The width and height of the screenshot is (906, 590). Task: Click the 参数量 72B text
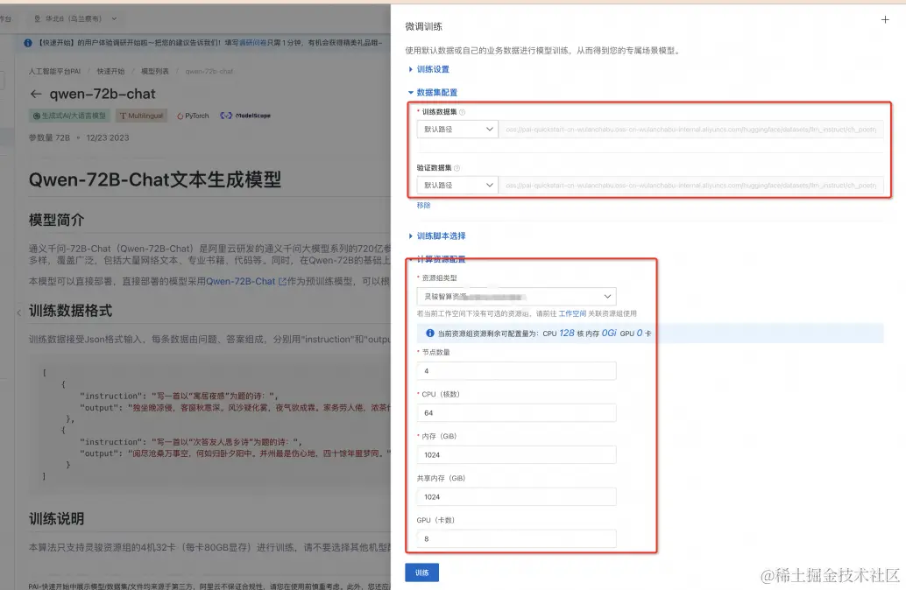[x=49, y=138]
